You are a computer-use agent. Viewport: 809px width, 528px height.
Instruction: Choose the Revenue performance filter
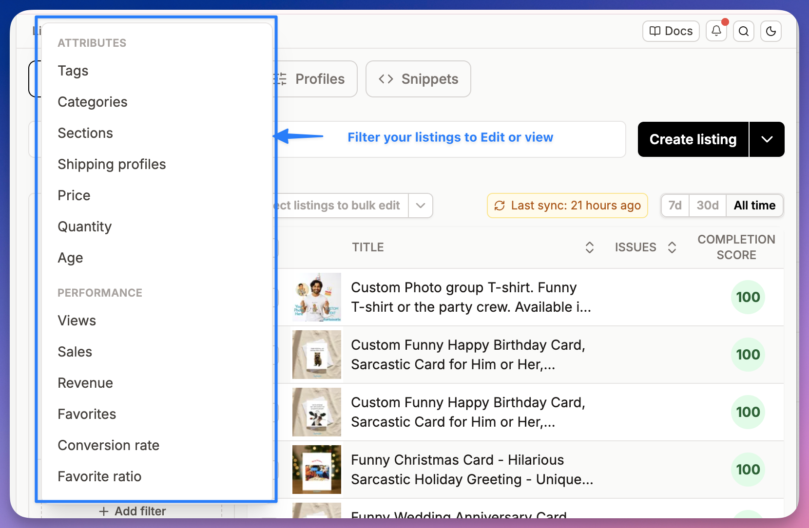point(85,383)
